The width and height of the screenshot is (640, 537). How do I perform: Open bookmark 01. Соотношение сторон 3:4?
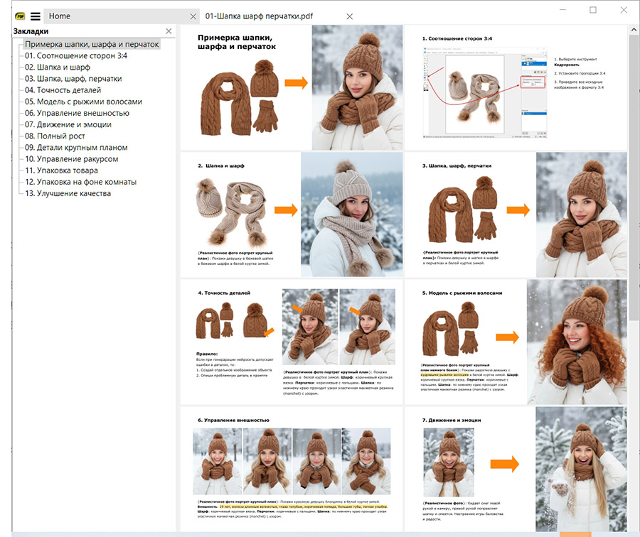[x=76, y=55]
